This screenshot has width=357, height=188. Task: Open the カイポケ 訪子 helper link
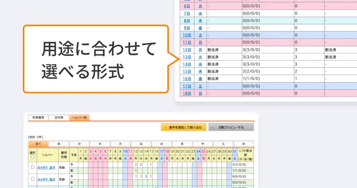click(46, 167)
